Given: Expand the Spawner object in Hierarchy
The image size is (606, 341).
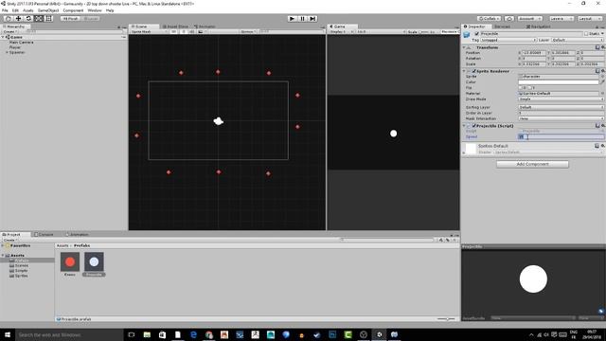Looking at the screenshot, I should (x=7, y=52).
